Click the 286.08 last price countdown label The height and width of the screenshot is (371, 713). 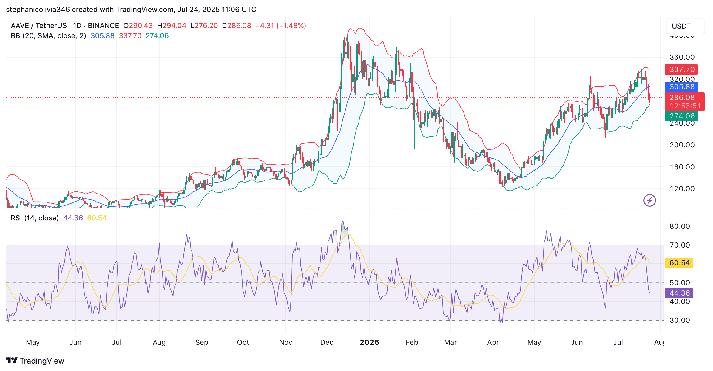pos(683,101)
